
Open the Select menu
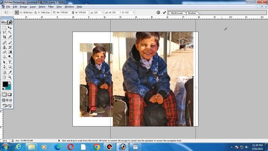click(x=42, y=7)
